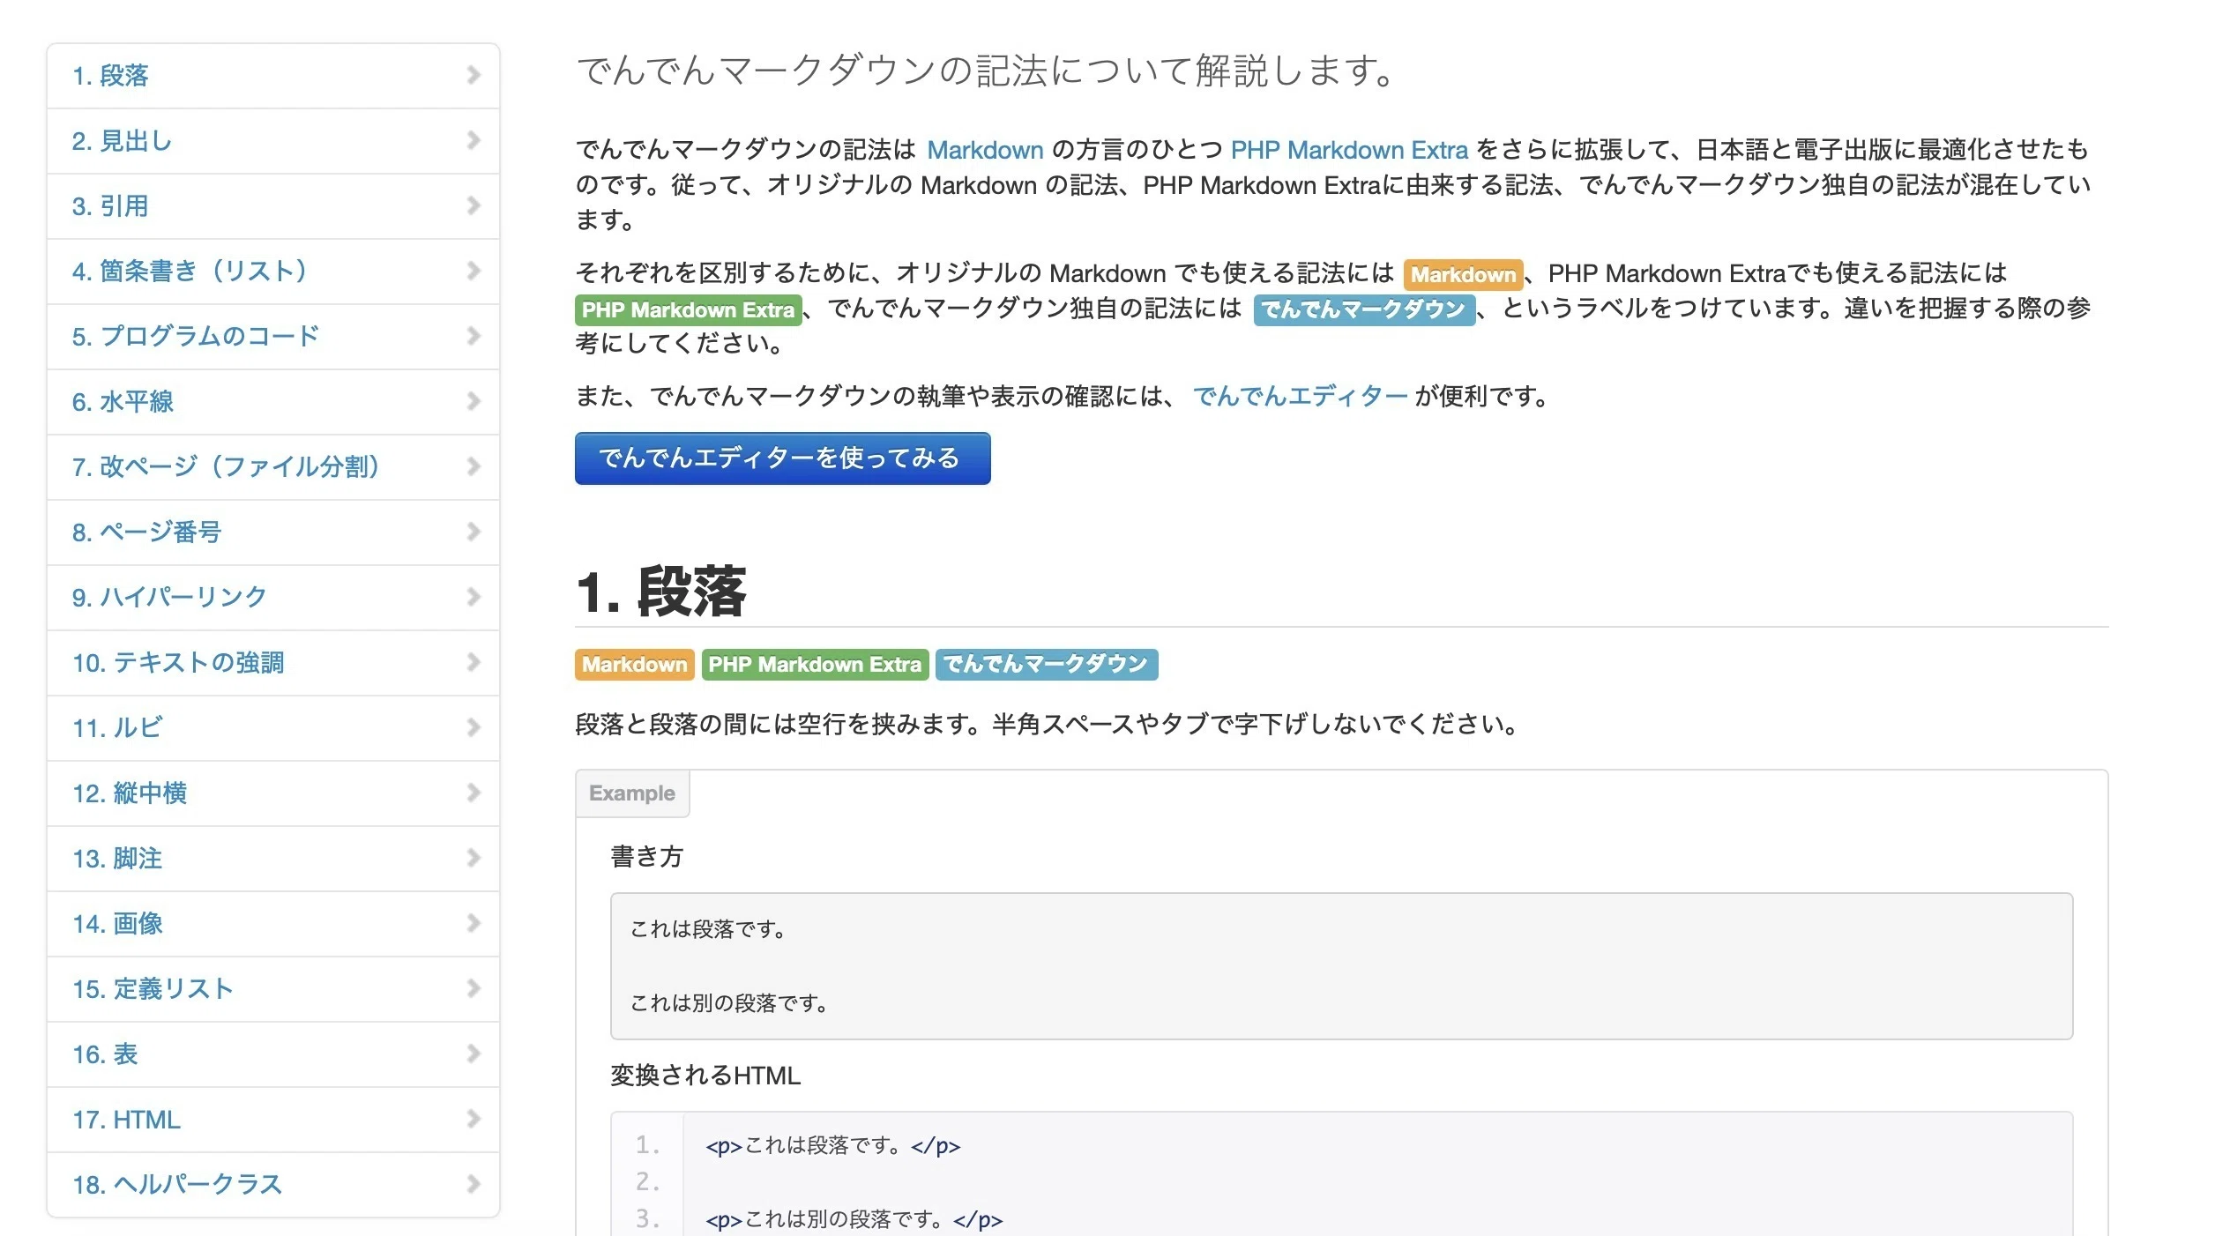This screenshot has height=1236, width=2215.
Task: Click blue でんでんマークダウン badge under heading
Action: coord(1047,664)
